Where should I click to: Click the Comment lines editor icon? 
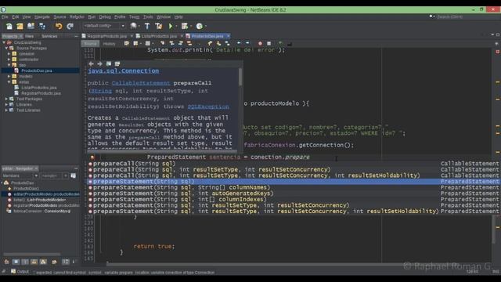(x=280, y=43)
